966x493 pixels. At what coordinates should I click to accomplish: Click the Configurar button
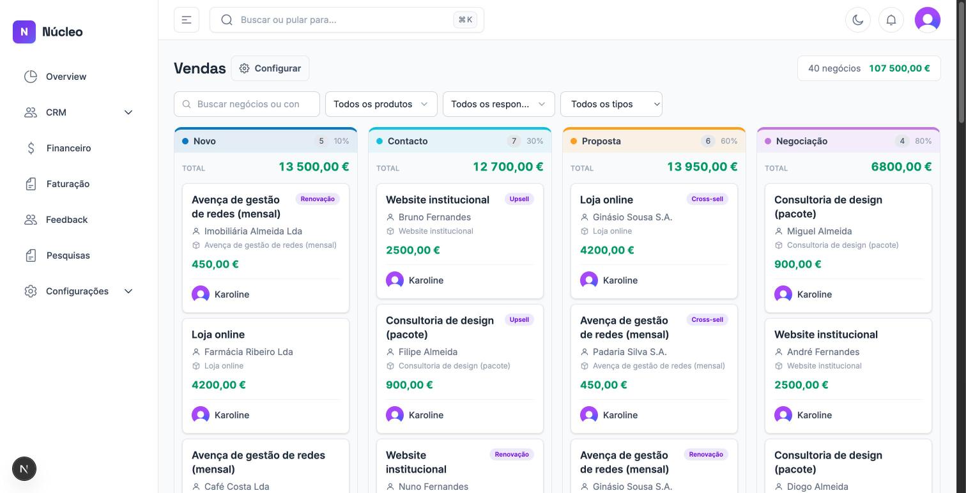click(x=270, y=68)
